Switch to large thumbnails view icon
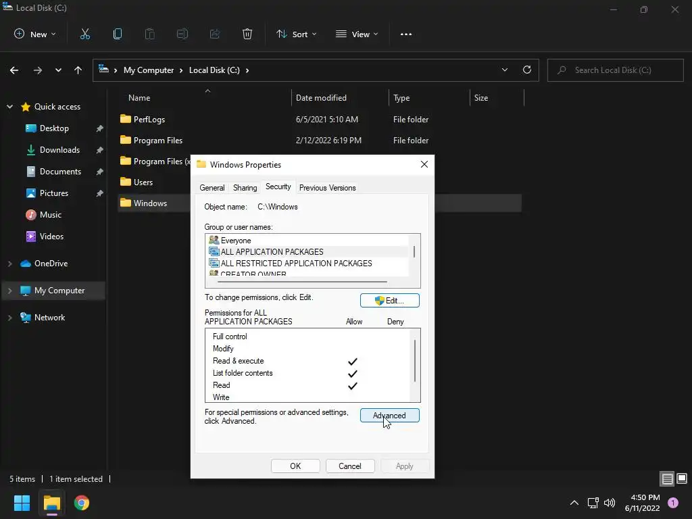 [x=682, y=478]
